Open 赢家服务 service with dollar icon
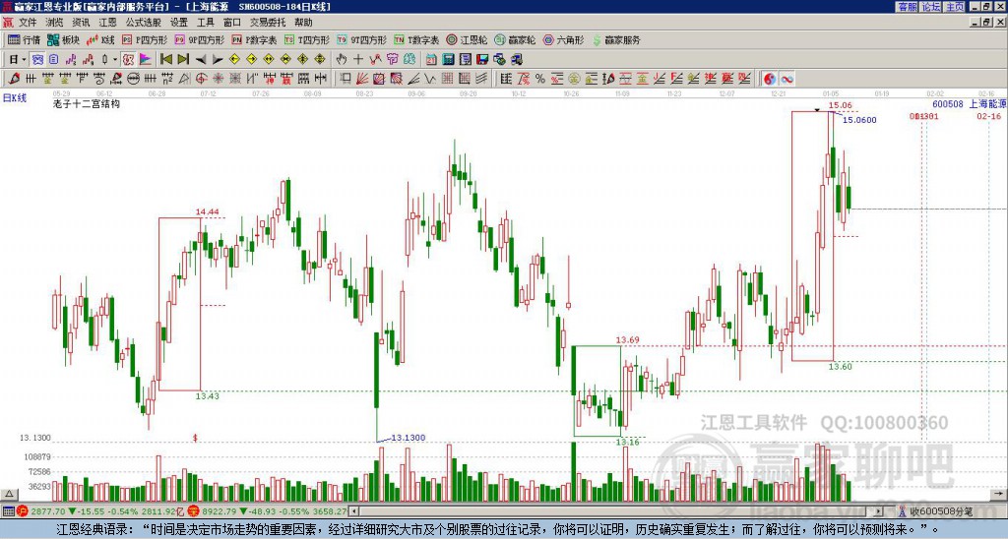Image resolution: width=1008 pixels, height=539 pixels. (x=616, y=39)
